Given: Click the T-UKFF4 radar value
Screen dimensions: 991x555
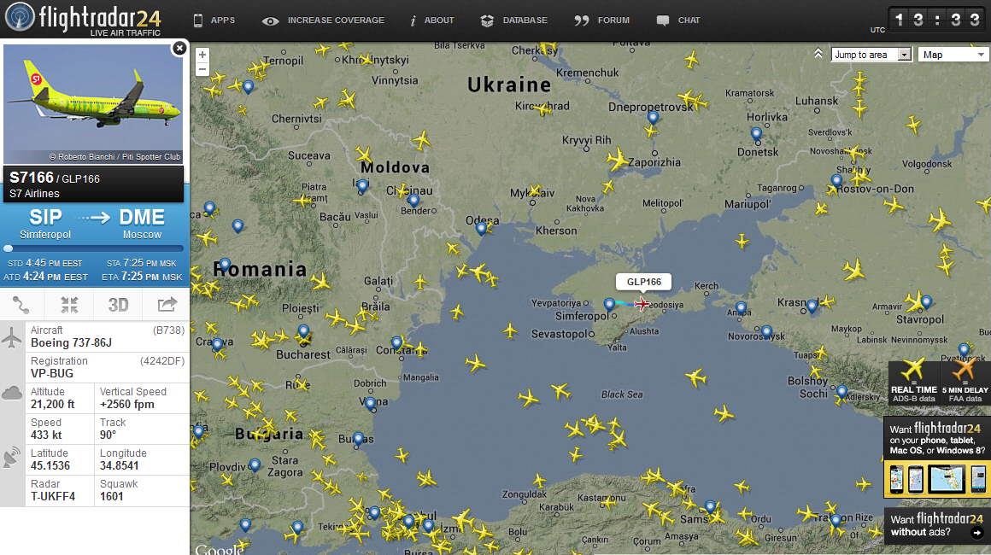Looking at the screenshot, I should coord(53,496).
